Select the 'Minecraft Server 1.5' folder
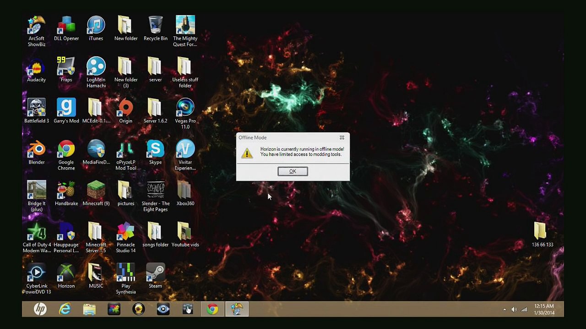Image resolution: width=586 pixels, height=329 pixels. coord(96,237)
